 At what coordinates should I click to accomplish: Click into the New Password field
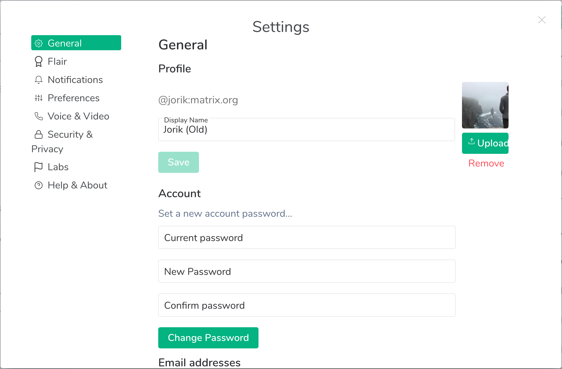[x=306, y=271]
